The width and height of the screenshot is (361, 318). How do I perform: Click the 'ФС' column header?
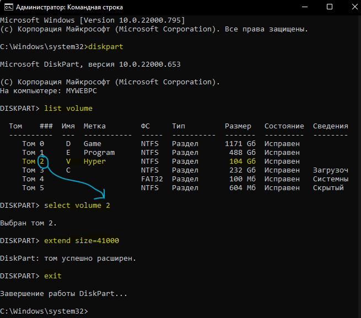146,126
